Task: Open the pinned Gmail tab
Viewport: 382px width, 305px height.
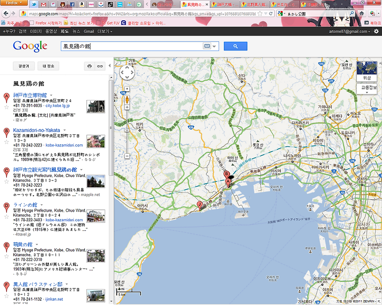Action: [44, 4]
